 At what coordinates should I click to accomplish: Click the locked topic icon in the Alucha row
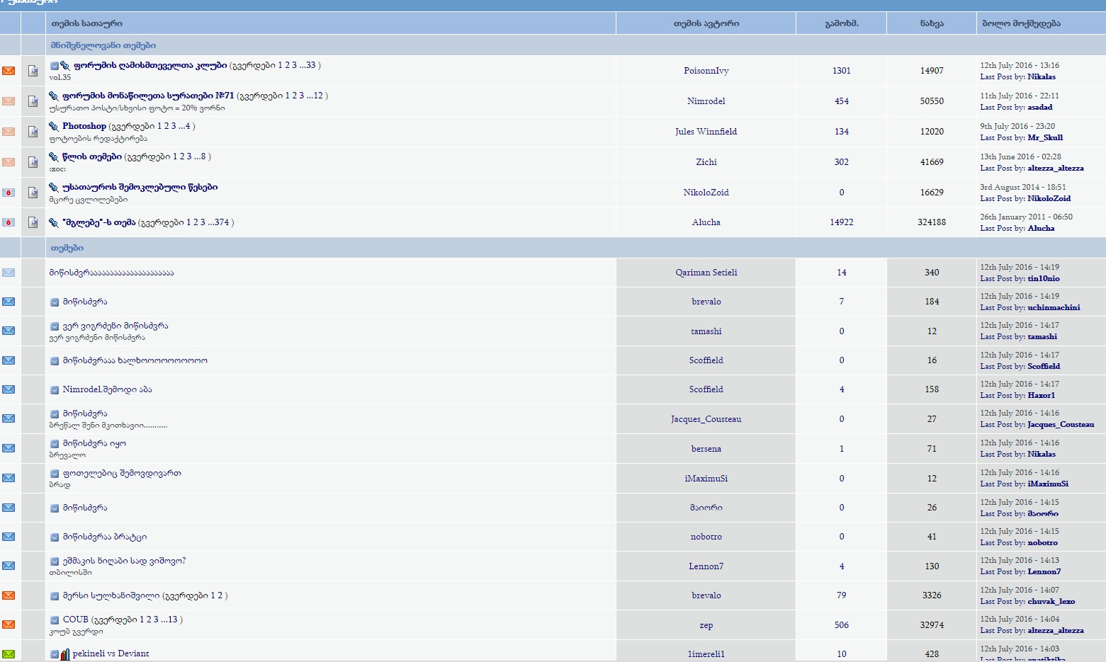pyautogui.click(x=9, y=222)
